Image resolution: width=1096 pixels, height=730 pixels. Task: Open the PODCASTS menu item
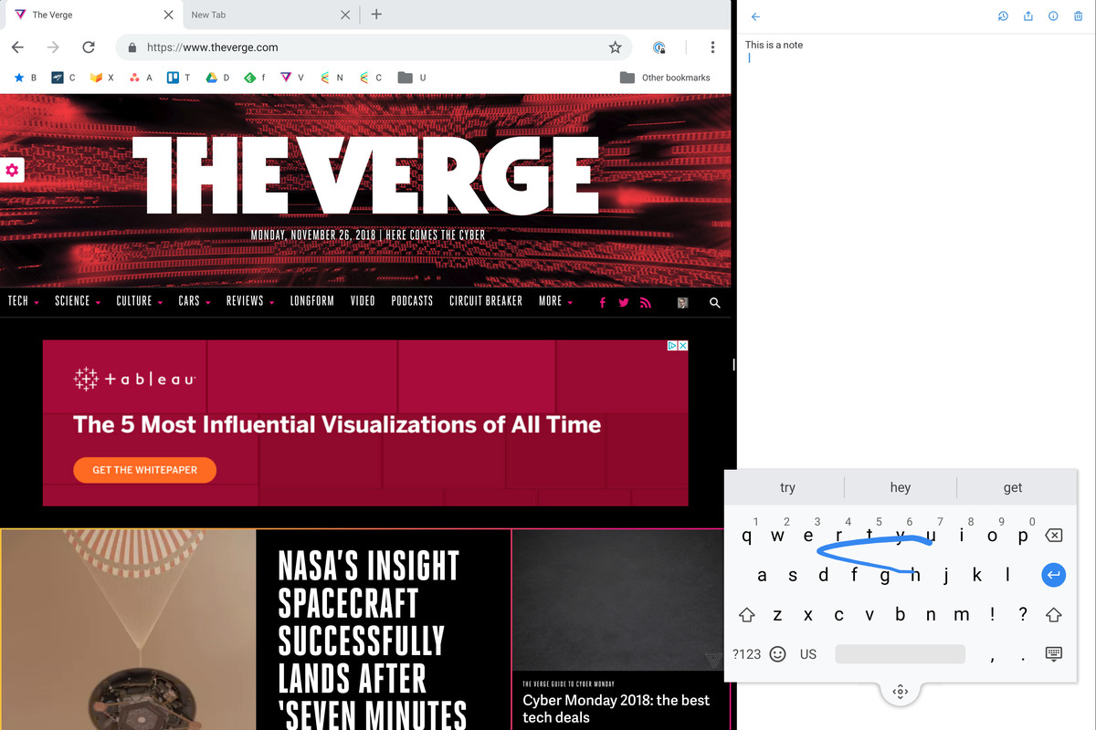point(412,301)
